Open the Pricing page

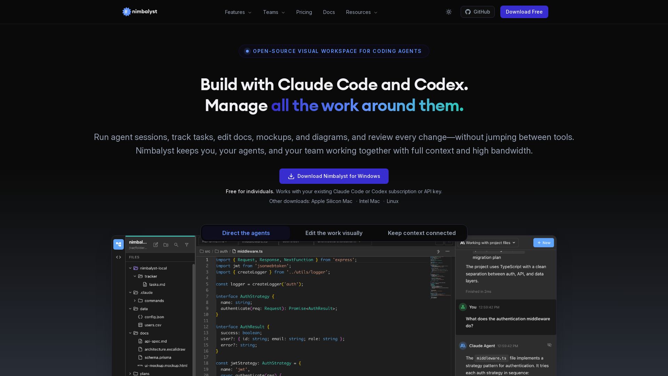pyautogui.click(x=304, y=12)
